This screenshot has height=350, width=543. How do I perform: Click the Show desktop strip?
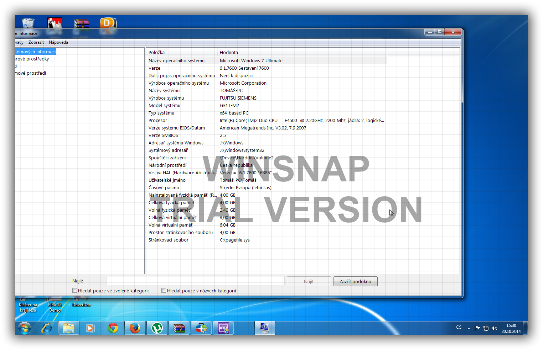pos(525,328)
